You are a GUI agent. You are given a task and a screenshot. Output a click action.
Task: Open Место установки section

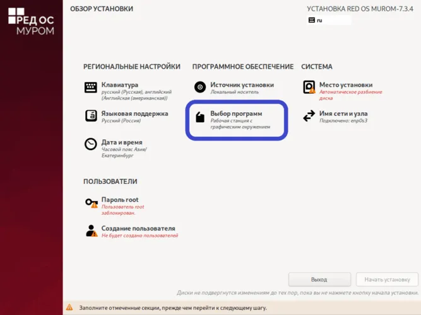[x=346, y=84]
